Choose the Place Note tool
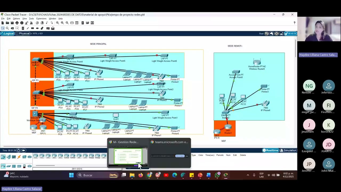Screen dimensions: 341x192 [x=23, y=28]
